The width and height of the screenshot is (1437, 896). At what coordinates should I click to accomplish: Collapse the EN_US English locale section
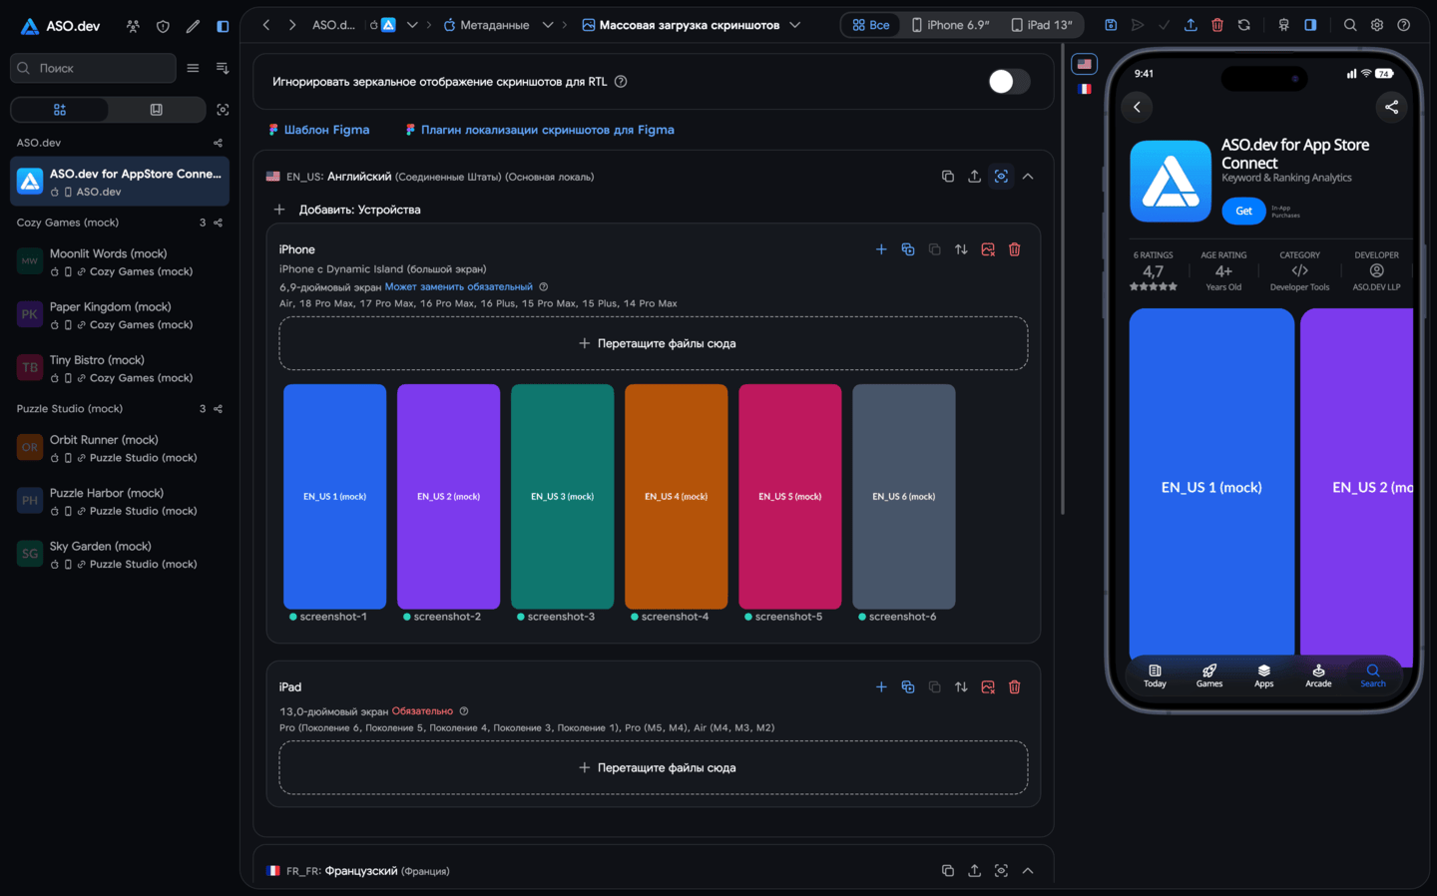click(1028, 177)
